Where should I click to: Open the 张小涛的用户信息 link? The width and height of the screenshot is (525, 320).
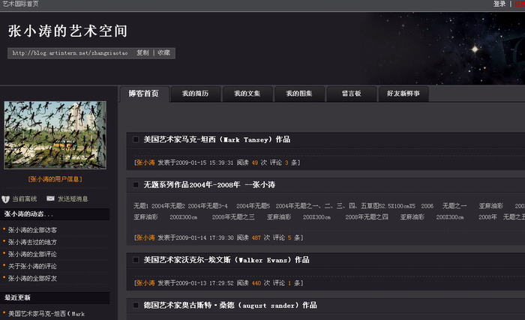point(55,179)
